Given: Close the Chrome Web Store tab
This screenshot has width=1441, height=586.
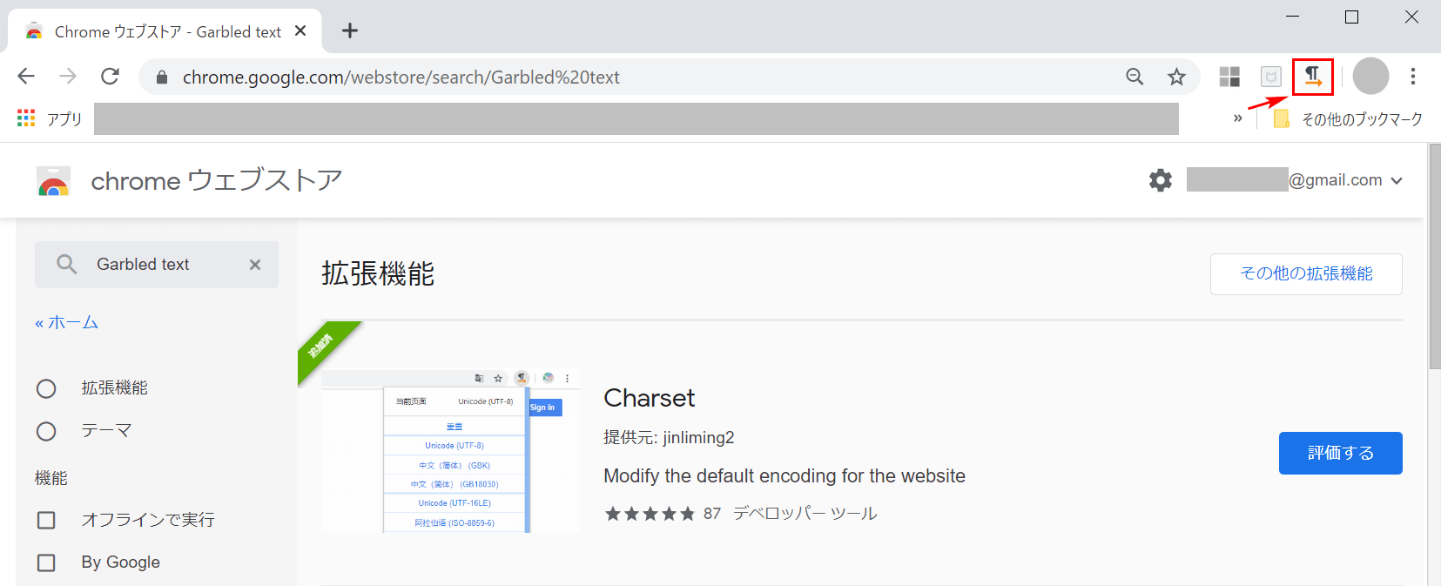Looking at the screenshot, I should click(x=300, y=31).
